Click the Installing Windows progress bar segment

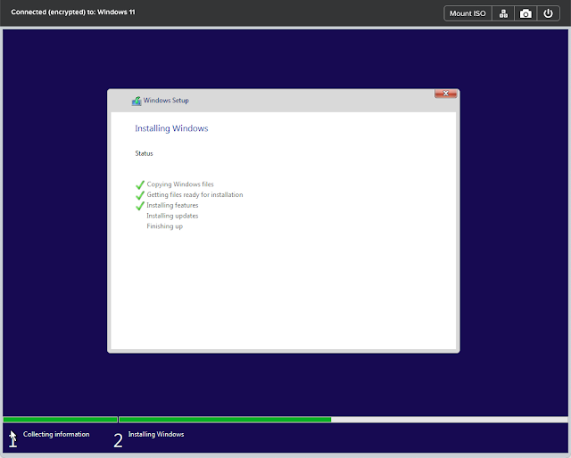point(343,420)
